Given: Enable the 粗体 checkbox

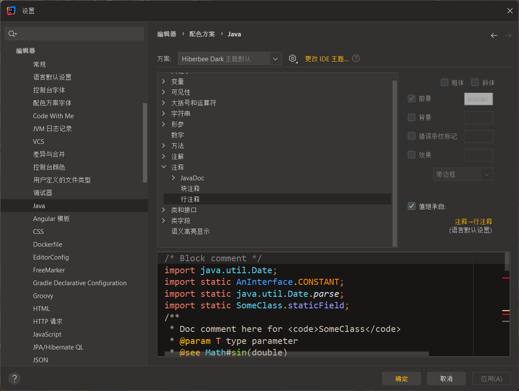Looking at the screenshot, I should 445,82.
